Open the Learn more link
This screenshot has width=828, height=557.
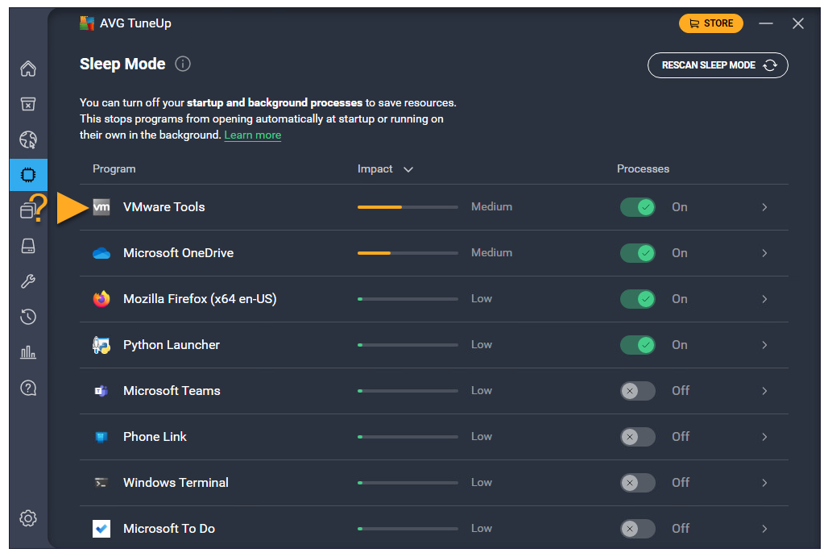pos(252,135)
